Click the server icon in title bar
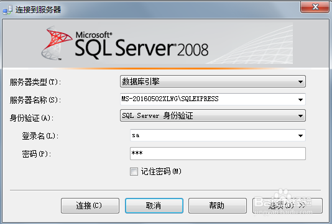Image resolution: width=332 pixels, height=224 pixels. tap(7, 10)
